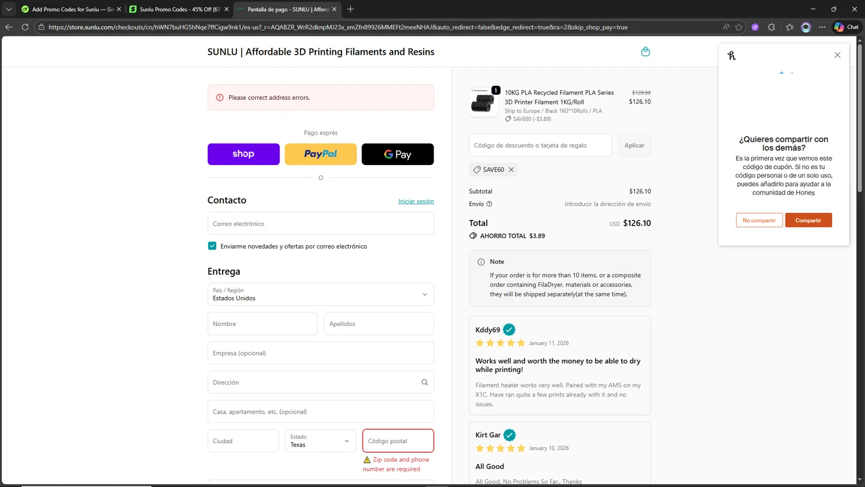
Task: Click browser back arrow
Action: (9, 27)
